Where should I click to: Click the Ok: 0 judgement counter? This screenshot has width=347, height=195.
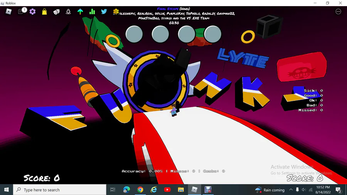(x=316, y=100)
